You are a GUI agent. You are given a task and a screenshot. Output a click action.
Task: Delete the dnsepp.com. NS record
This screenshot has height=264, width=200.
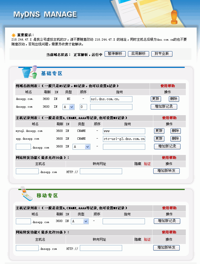[x=174, y=99]
